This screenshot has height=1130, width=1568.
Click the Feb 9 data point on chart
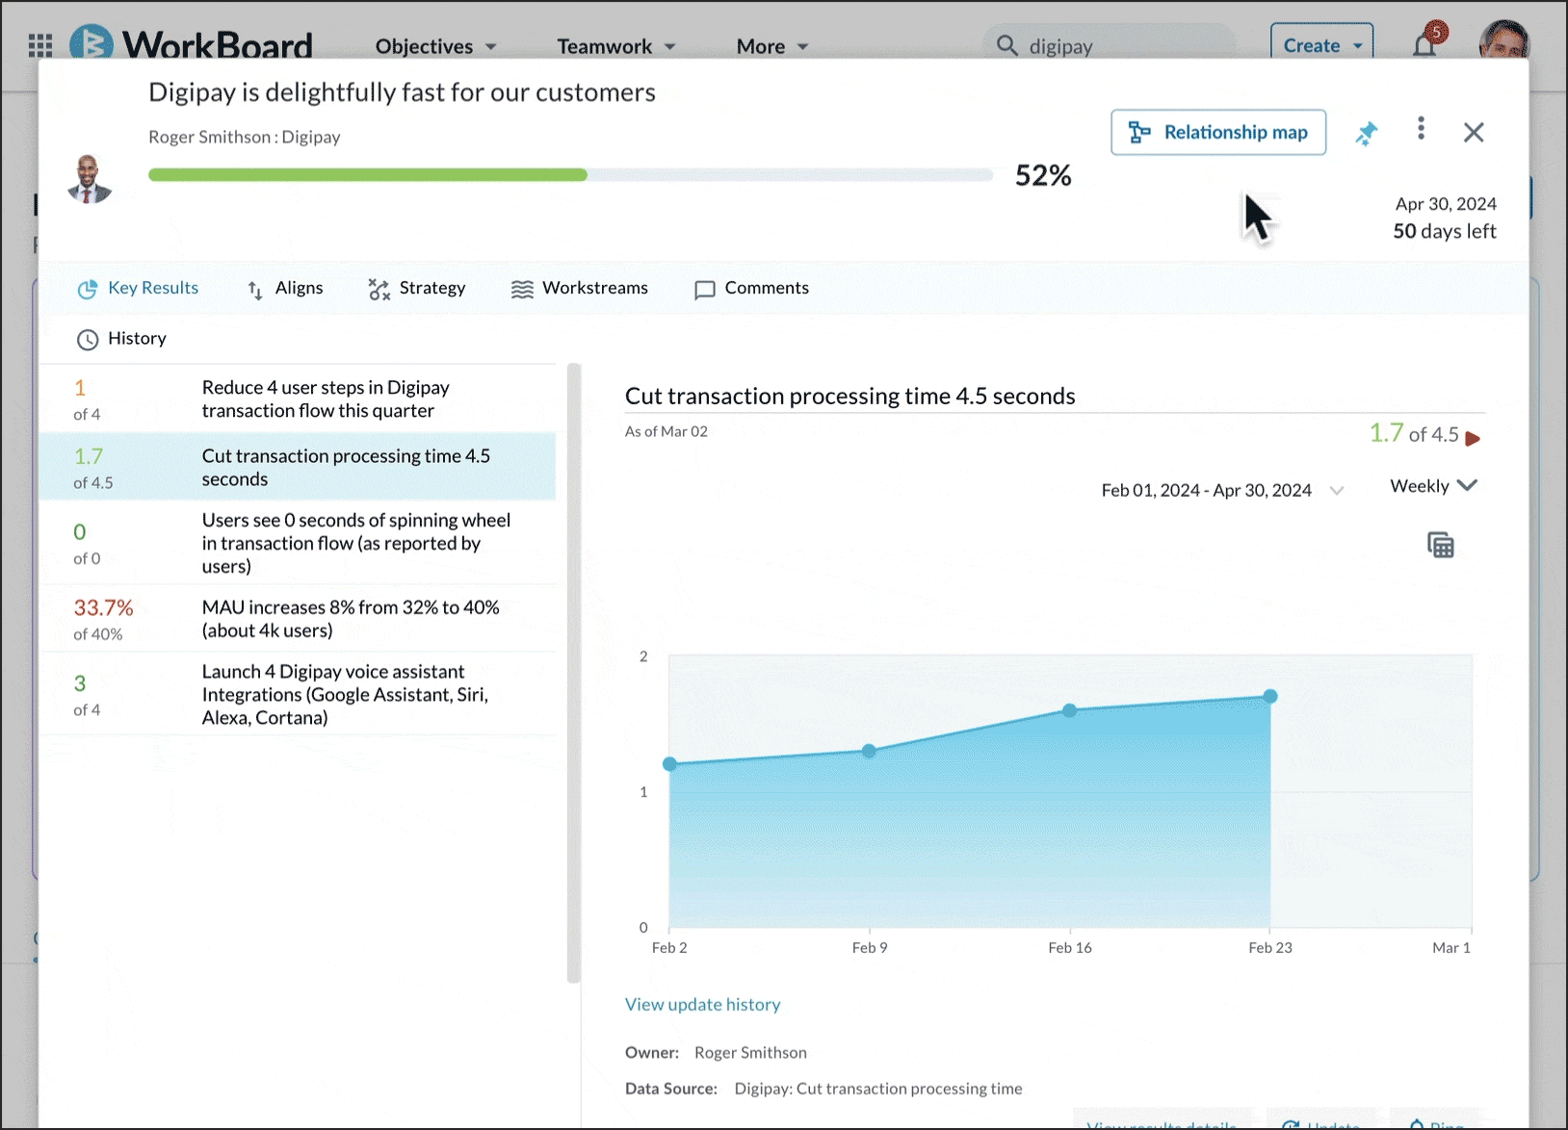click(x=869, y=751)
